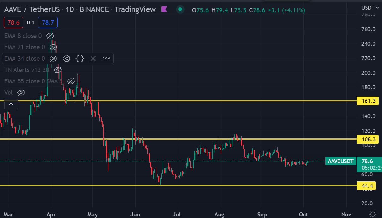Click the red 78.6 sell button
Image resolution: width=382 pixels, height=218 pixels.
[x=13, y=22]
